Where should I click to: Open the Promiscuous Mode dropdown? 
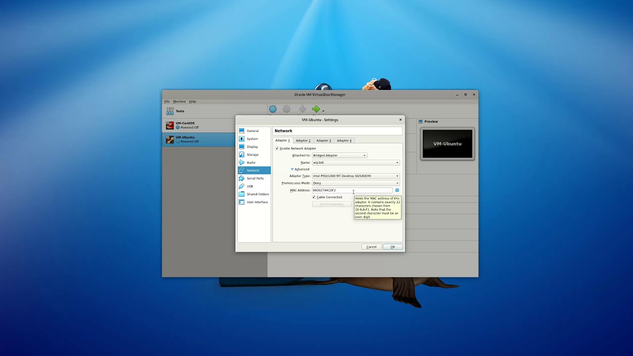(356, 183)
